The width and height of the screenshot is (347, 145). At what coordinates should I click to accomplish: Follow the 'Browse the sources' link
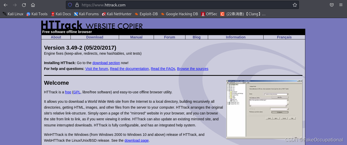pos(193,69)
